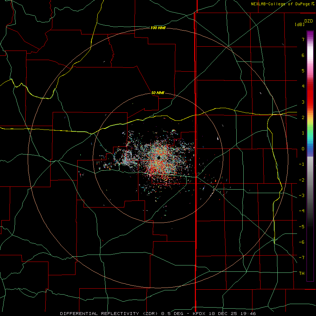
Task: Click the 5 value on the color scale
Action: point(303,71)
